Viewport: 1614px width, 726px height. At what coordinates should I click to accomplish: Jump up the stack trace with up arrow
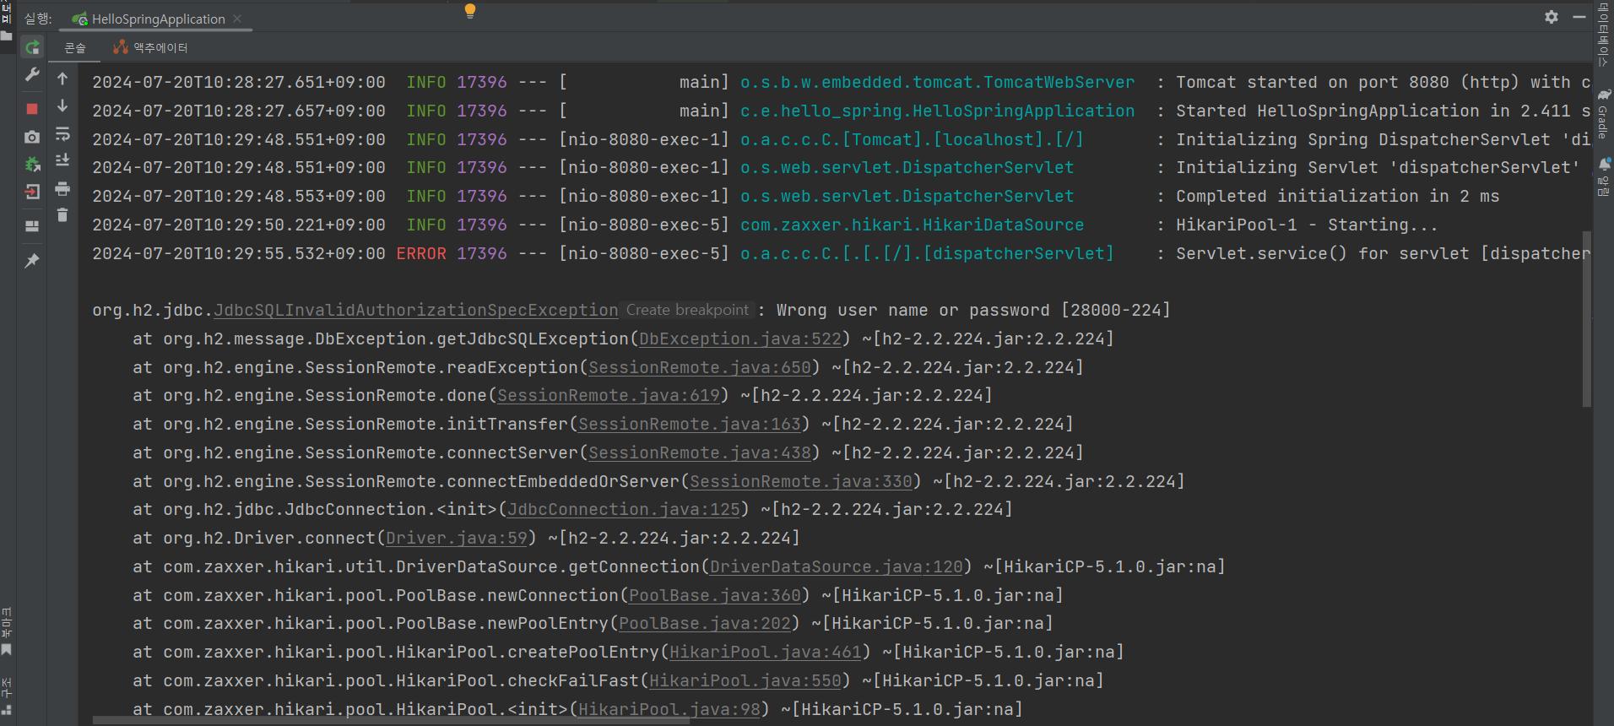click(62, 79)
